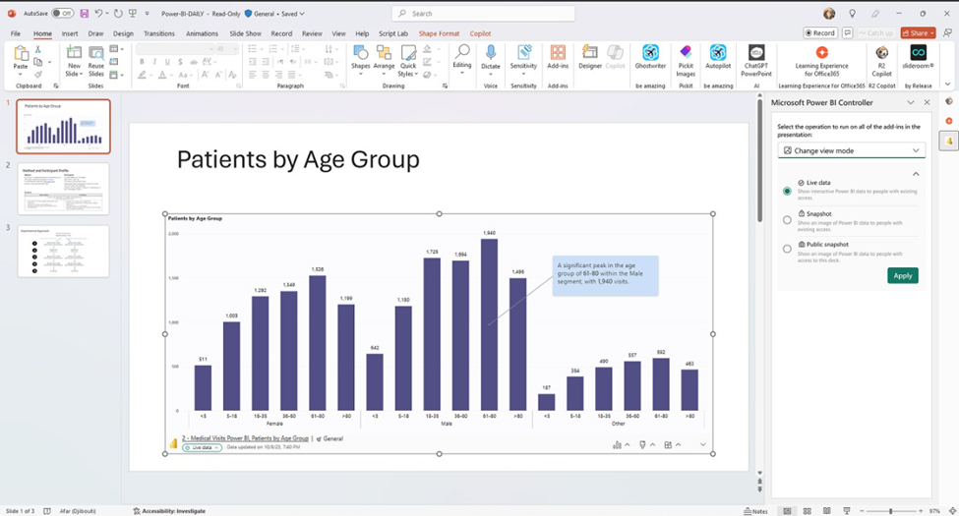
Task: Open the Change view mode dropdown
Action: click(851, 150)
